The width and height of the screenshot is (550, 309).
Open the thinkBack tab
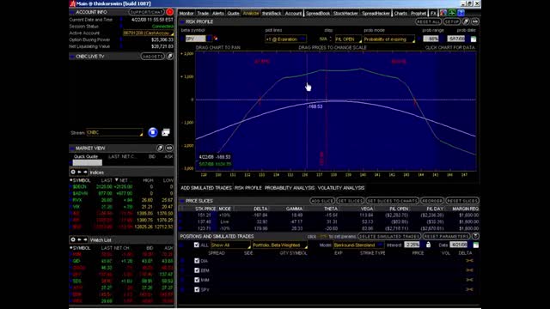point(272,14)
